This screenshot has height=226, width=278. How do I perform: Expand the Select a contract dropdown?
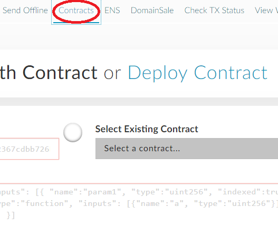pyautogui.click(x=187, y=149)
